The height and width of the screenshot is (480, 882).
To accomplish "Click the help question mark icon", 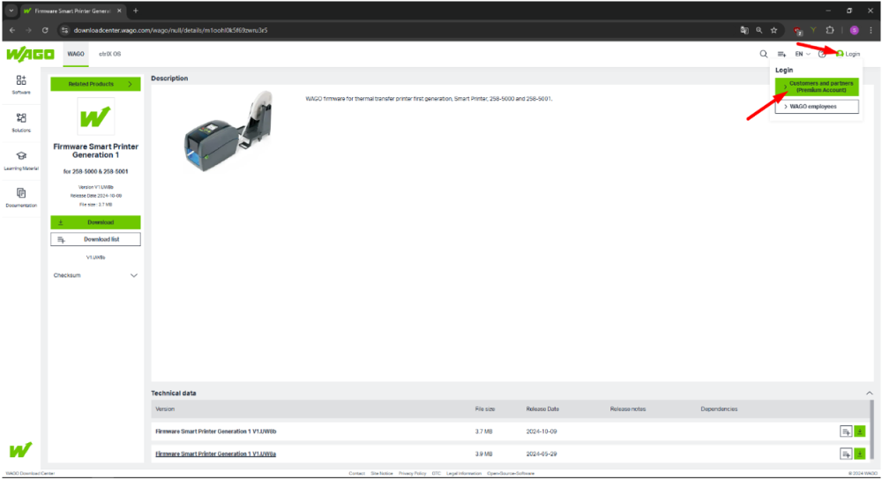I will pos(822,54).
